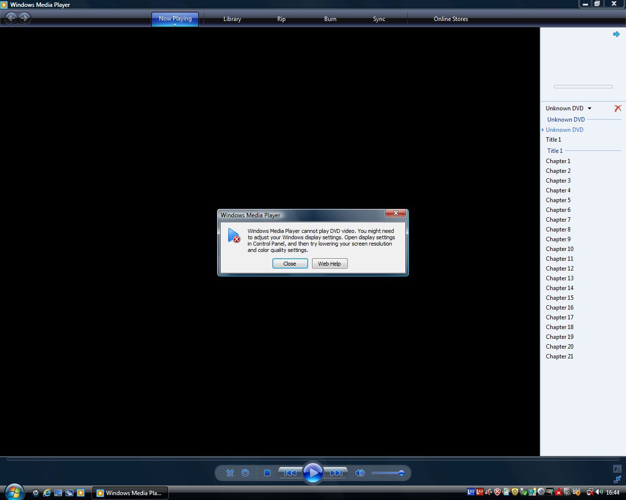Switch to full screen view icon

[617, 469]
